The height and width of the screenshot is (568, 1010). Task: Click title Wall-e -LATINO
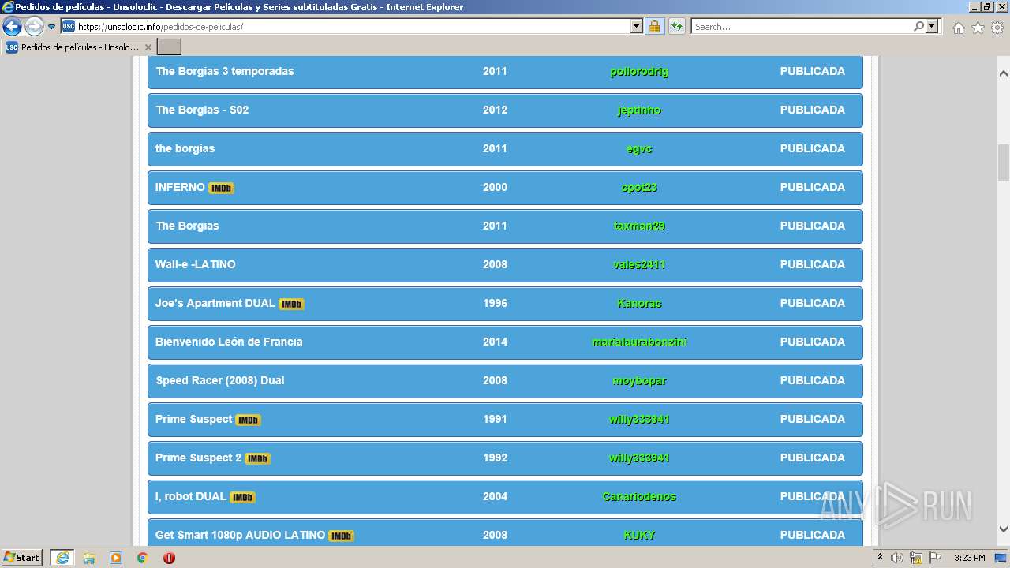[195, 264]
